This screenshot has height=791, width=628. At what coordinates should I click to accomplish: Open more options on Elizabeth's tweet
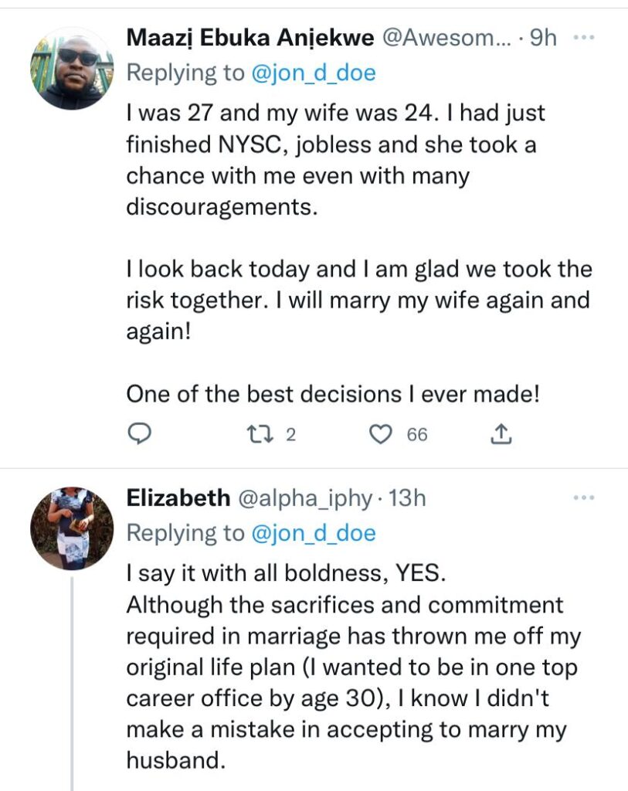tap(585, 498)
